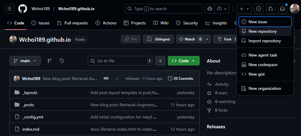The height and width of the screenshot is (136, 301).
Task: Open the 0 watching link
Action: (x=221, y=102)
